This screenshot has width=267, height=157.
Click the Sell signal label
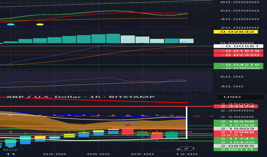pos(128,122)
